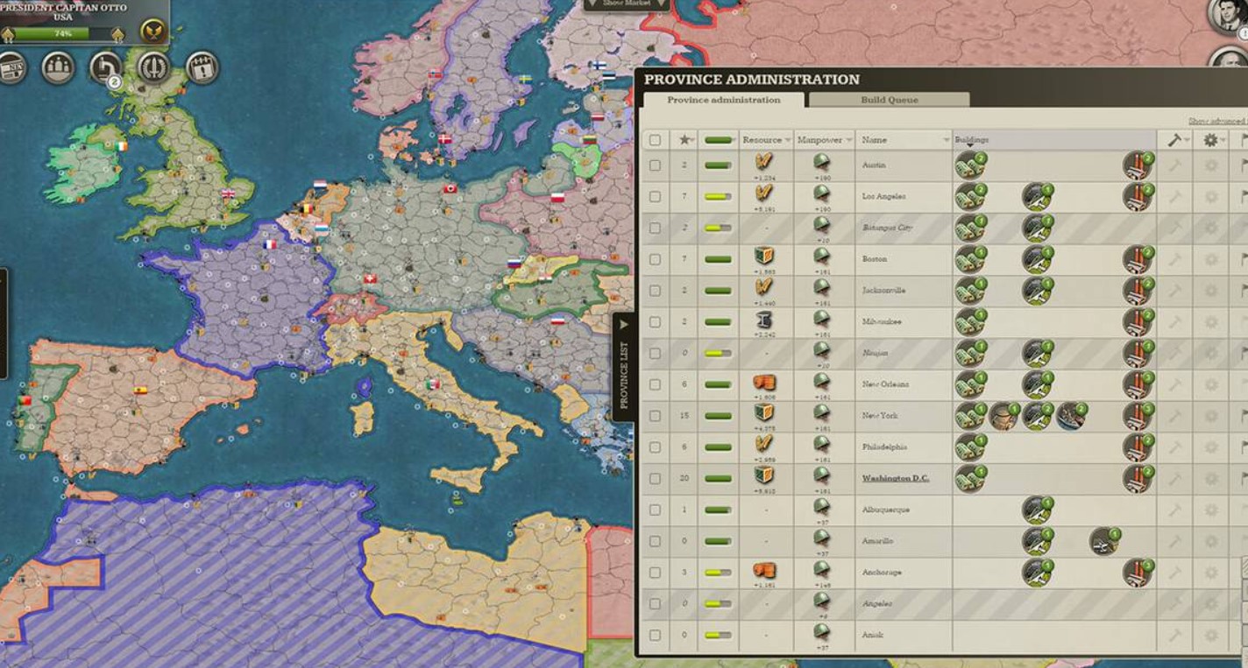
Task: Click the 74% rank progress bar
Action: point(63,34)
